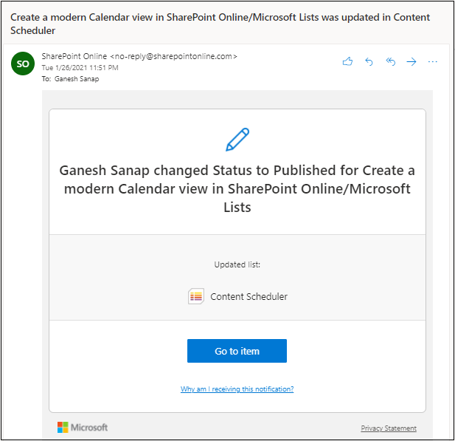Image resolution: width=455 pixels, height=441 pixels.
Task: Click the no-reply@sharepointonline.com address
Action: click(x=174, y=56)
